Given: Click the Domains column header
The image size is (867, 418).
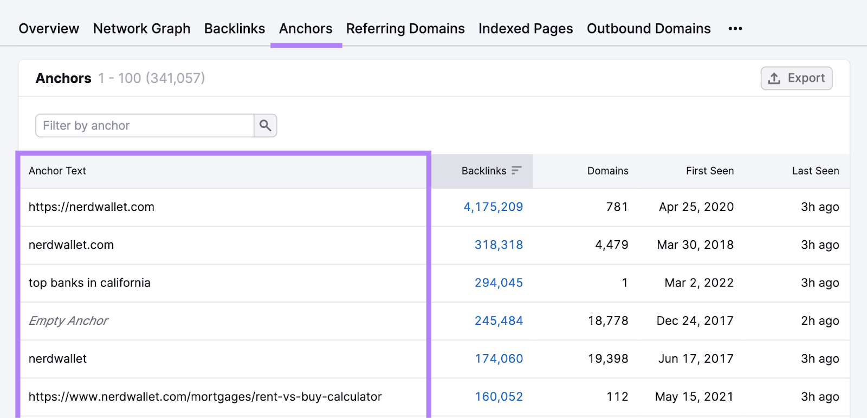Looking at the screenshot, I should pos(608,171).
